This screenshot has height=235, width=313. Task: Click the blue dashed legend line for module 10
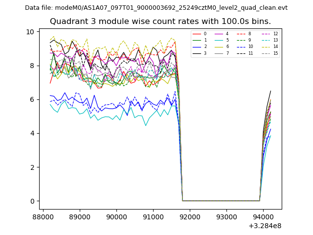tap(241, 47)
